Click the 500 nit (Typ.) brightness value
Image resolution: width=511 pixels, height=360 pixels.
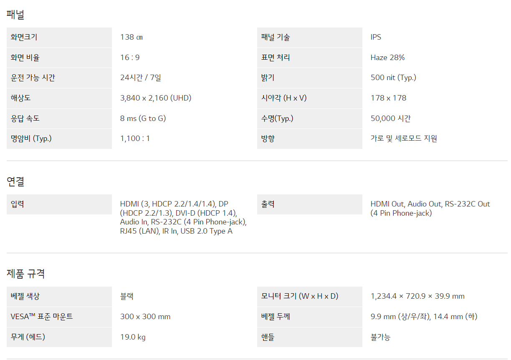pyautogui.click(x=393, y=78)
